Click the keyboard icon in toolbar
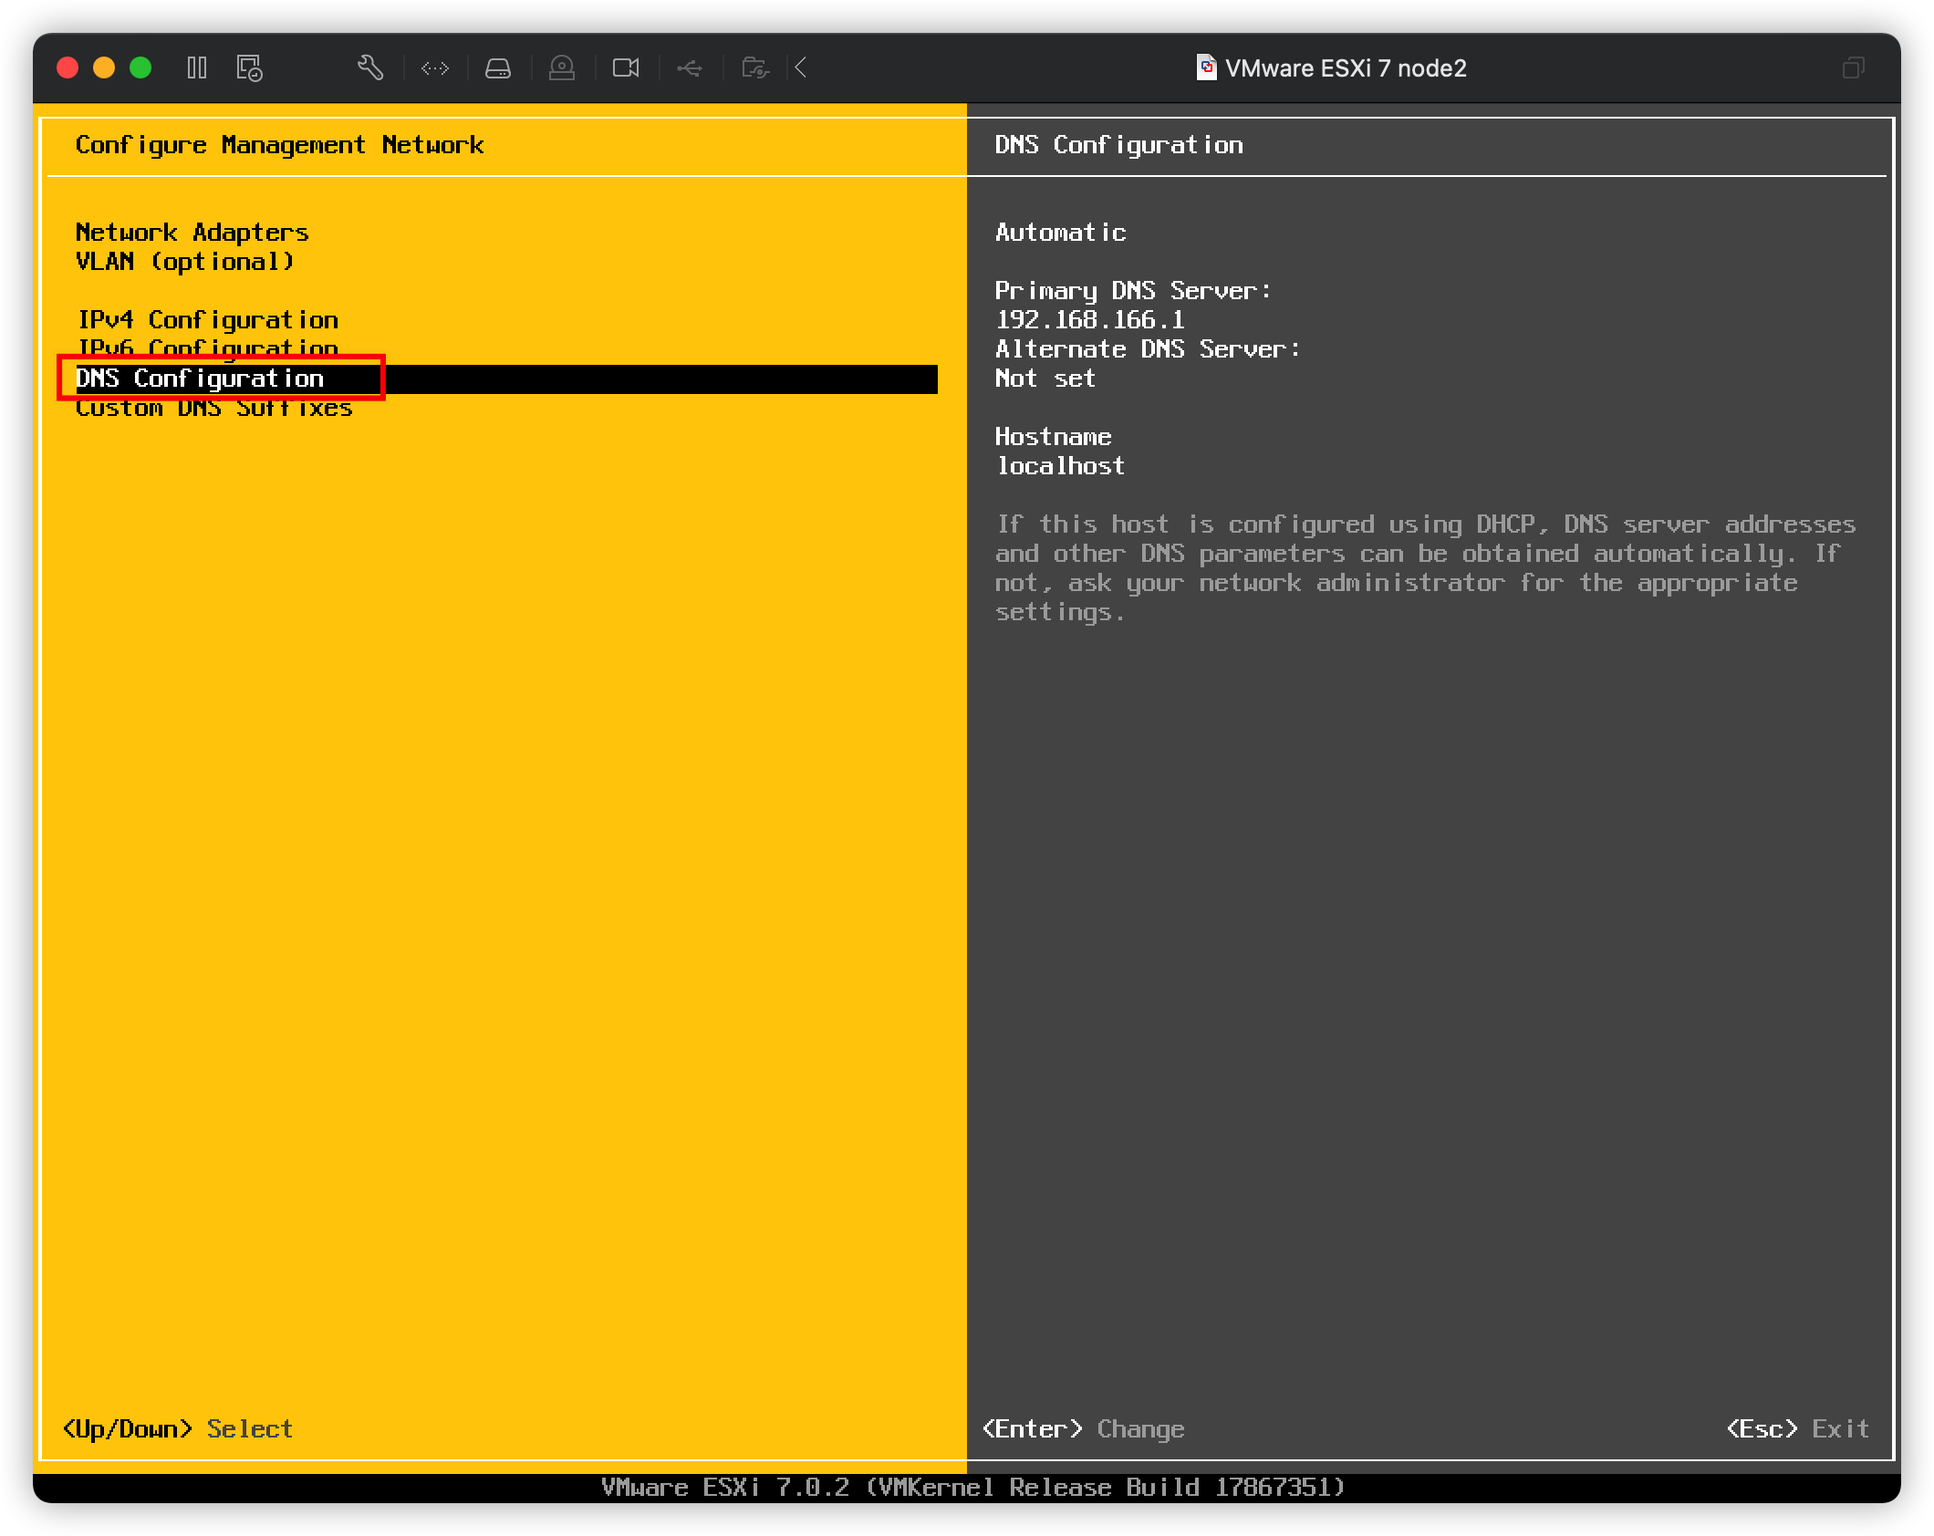 point(435,66)
